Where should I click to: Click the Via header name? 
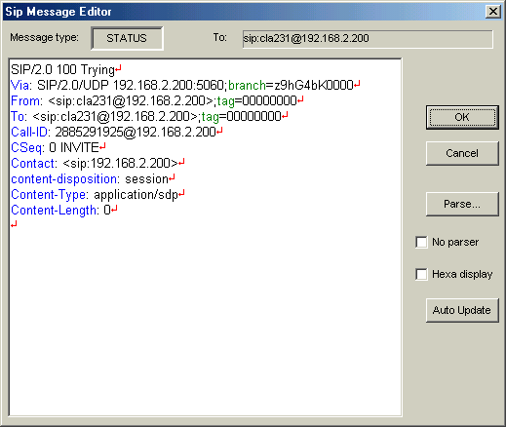[x=20, y=85]
